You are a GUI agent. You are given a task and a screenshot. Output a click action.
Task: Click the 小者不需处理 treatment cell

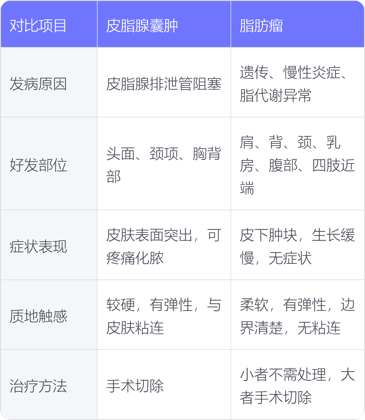point(297,386)
